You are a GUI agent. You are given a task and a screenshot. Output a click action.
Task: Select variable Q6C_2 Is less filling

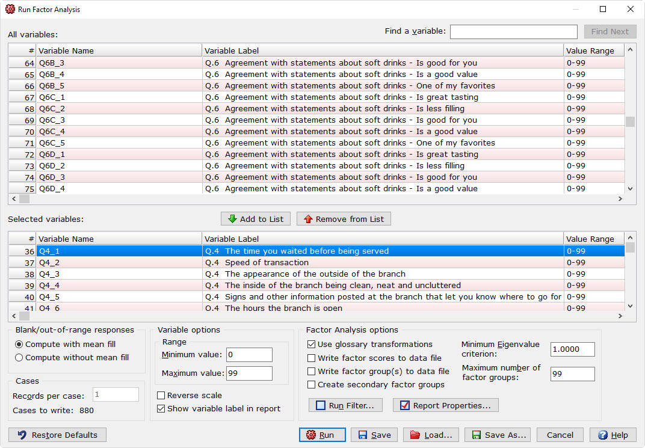pos(316,109)
